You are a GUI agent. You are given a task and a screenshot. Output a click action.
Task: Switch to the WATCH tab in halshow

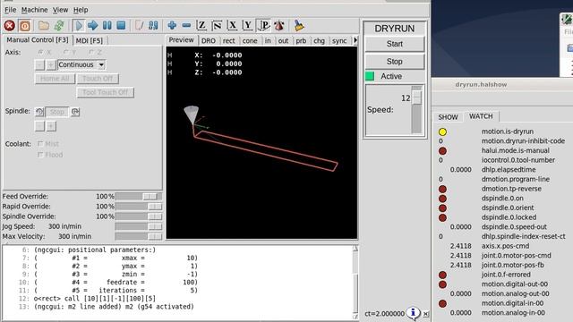(481, 116)
